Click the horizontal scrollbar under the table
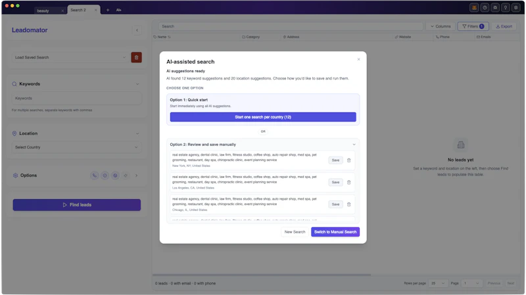 [x=262, y=275]
